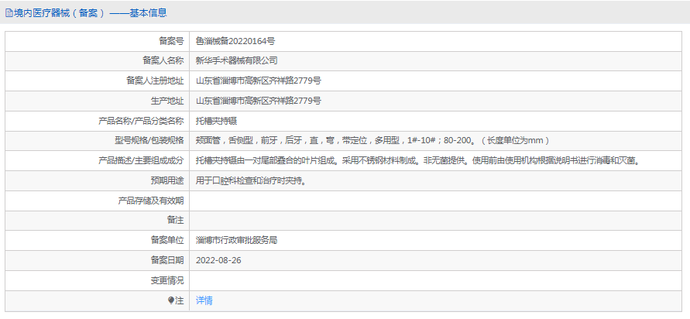Click the 生产地址 address value

pyautogui.click(x=259, y=101)
